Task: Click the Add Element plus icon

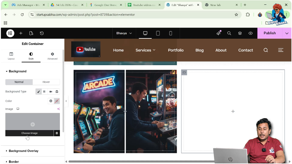Action: [21, 33]
